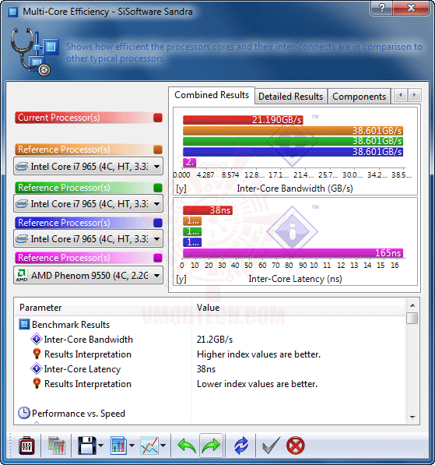The width and height of the screenshot is (435, 465).
Task: Toggle the blue Reference Processor(s) checkbox
Action: click(158, 223)
